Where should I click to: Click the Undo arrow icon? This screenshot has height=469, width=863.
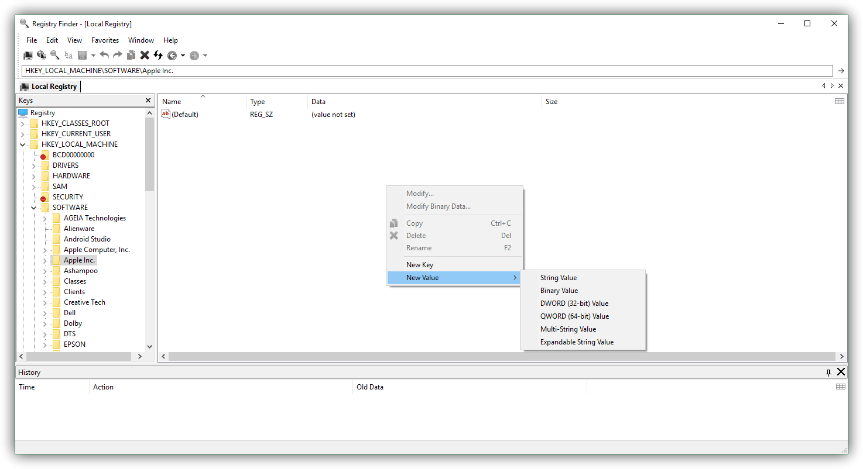coord(104,56)
